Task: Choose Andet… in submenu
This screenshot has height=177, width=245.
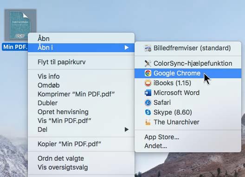Action: click(x=188, y=146)
